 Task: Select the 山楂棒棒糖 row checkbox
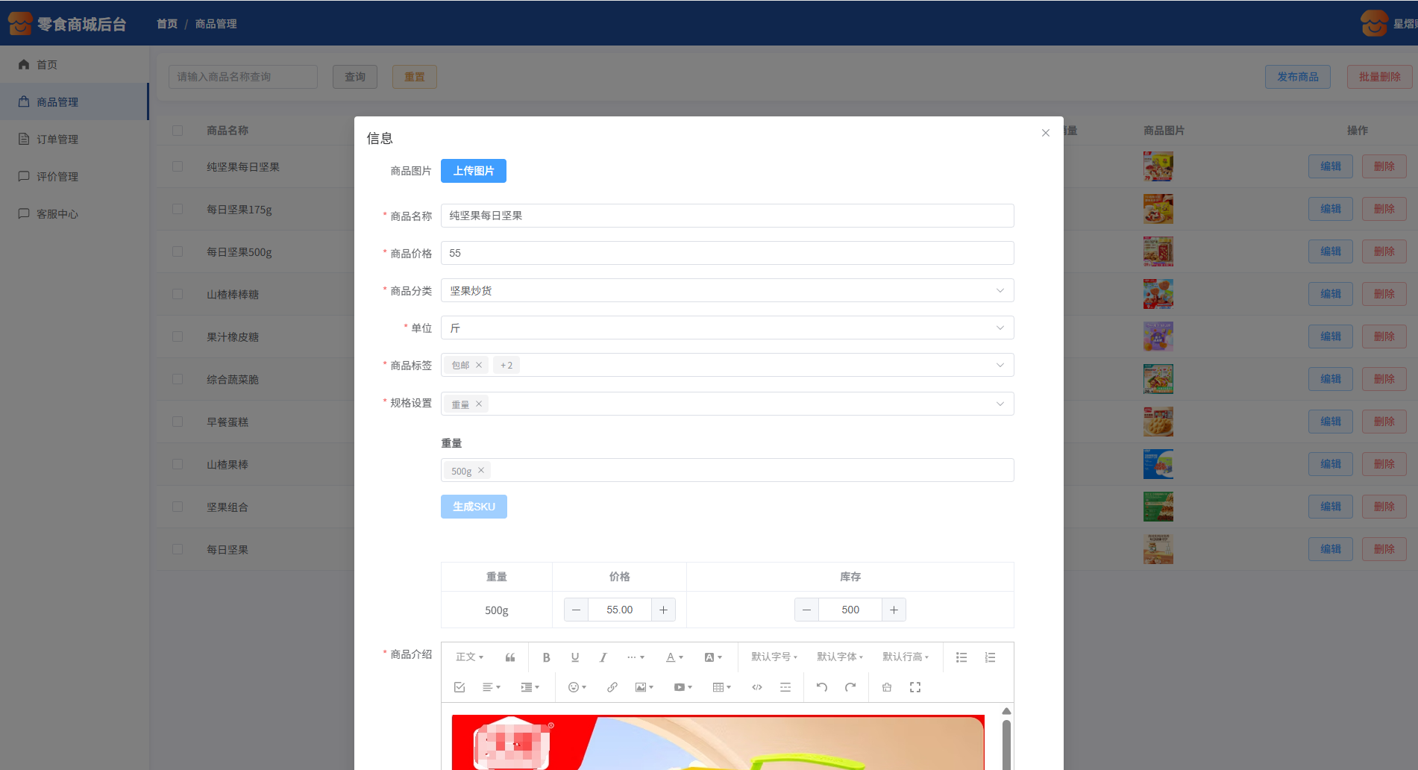coord(178,294)
